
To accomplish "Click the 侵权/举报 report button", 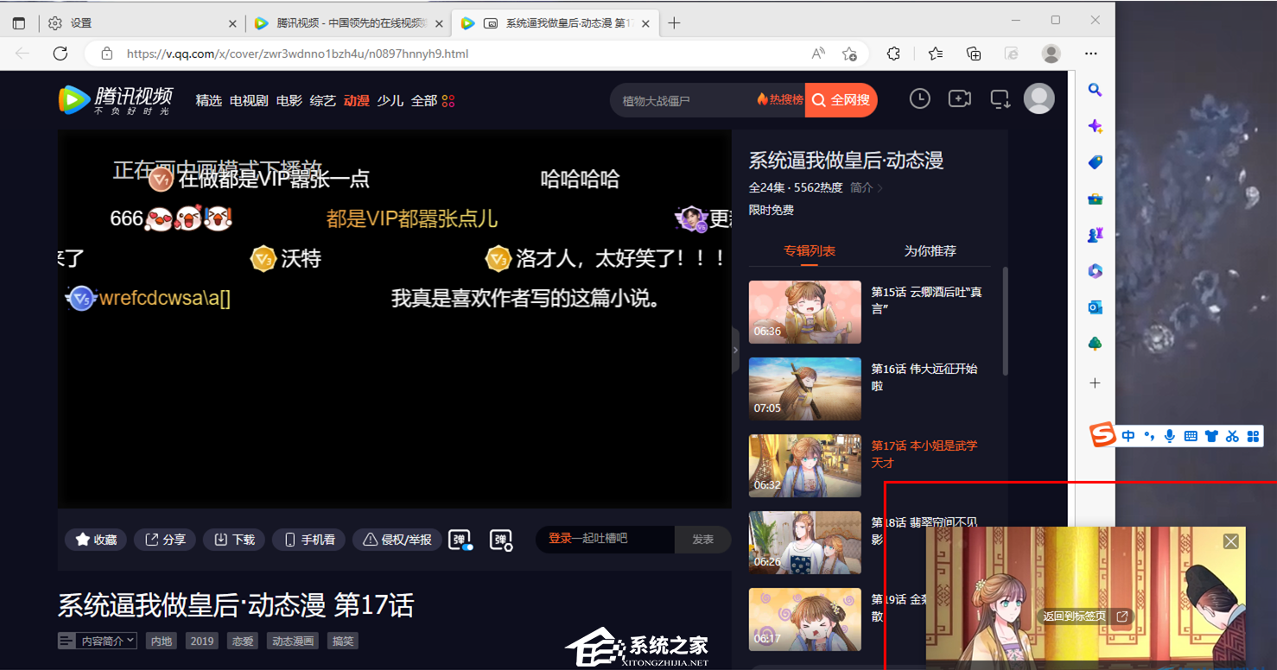I will 397,540.
